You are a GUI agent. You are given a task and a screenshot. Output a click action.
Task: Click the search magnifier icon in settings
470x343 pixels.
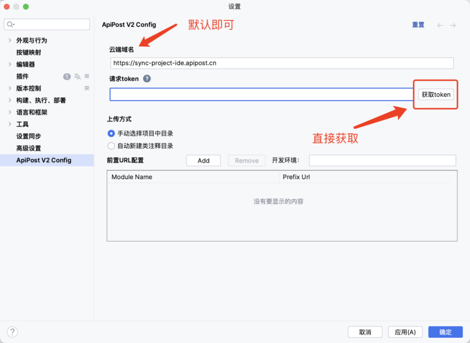coord(10,24)
